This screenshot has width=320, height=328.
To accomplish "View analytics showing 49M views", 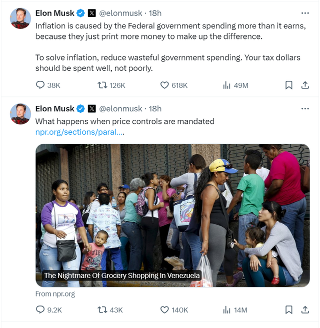I will (235, 85).
